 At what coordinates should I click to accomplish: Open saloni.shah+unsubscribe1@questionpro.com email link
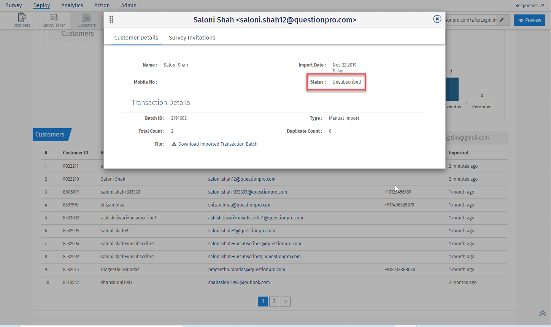(x=254, y=256)
